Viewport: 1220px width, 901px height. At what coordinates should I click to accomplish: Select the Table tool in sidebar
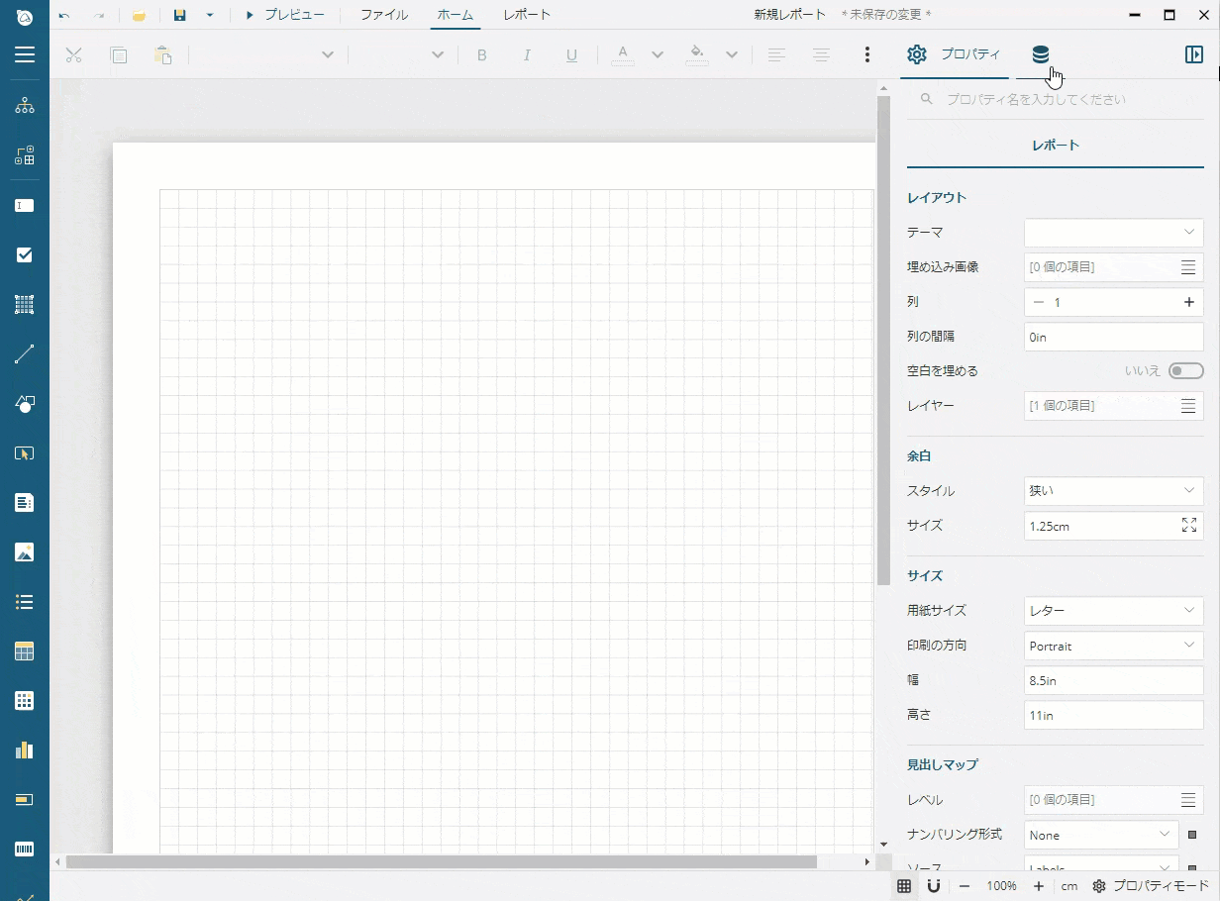(25, 651)
